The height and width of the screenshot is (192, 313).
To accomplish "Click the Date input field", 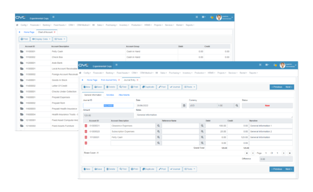I will coord(159,106).
